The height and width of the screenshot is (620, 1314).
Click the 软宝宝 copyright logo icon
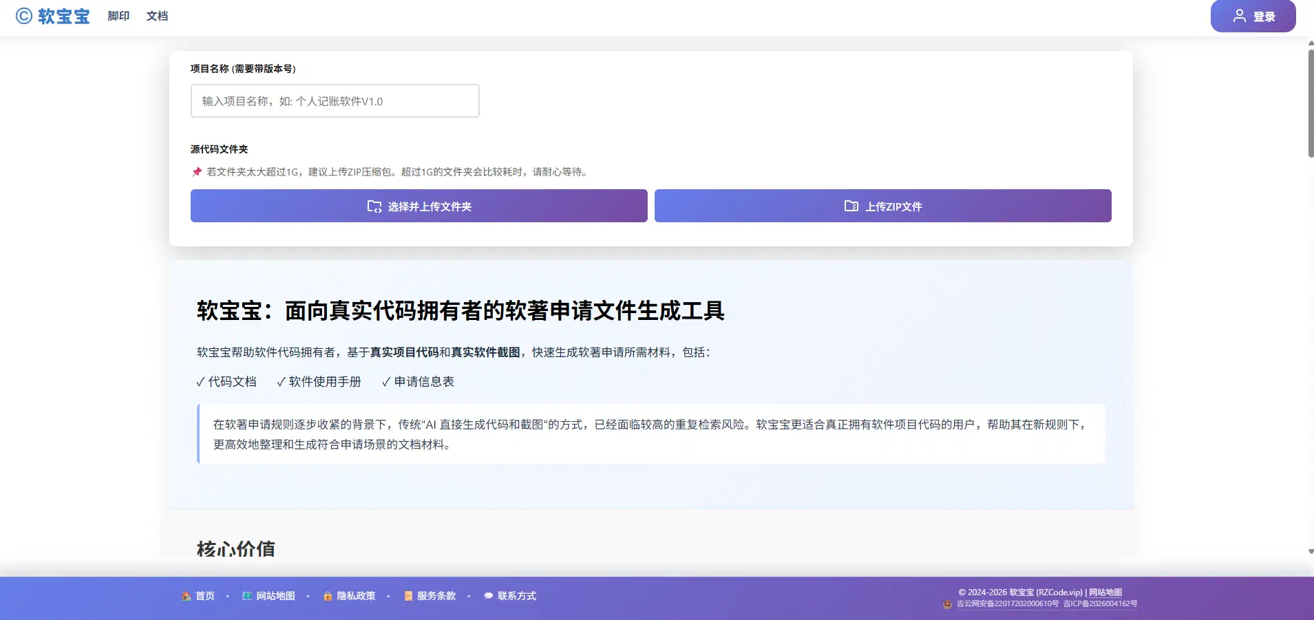[24, 16]
